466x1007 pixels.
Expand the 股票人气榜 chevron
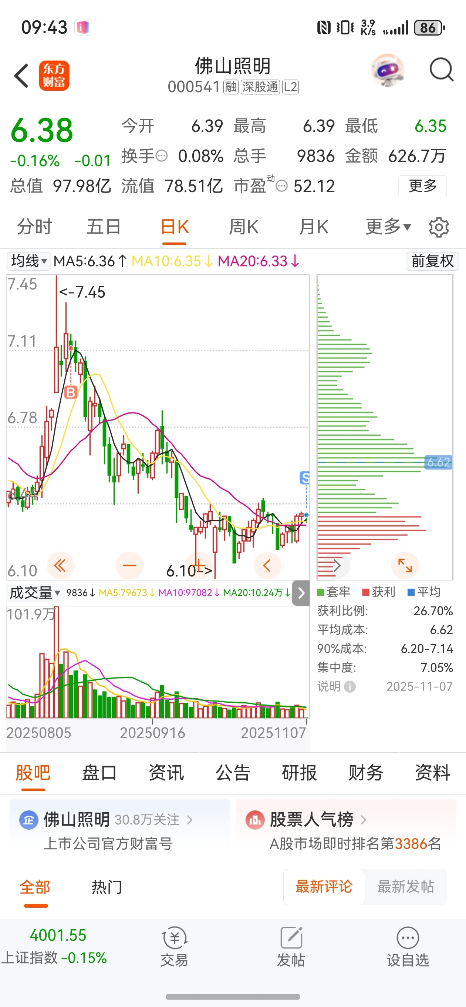(x=363, y=820)
